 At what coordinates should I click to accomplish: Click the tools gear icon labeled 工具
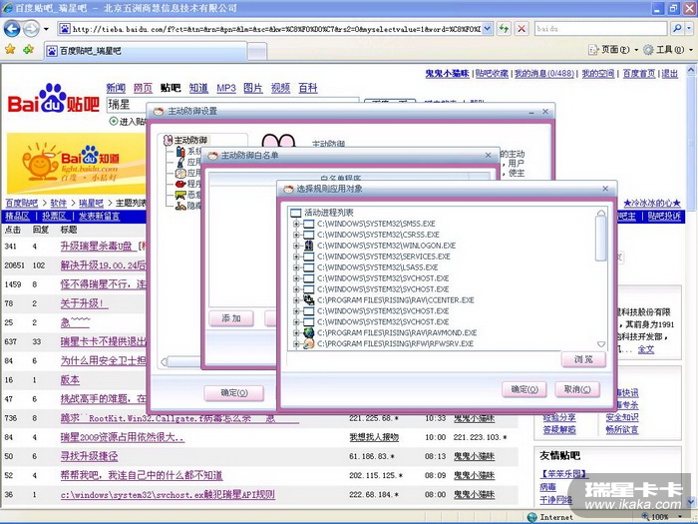[648, 50]
